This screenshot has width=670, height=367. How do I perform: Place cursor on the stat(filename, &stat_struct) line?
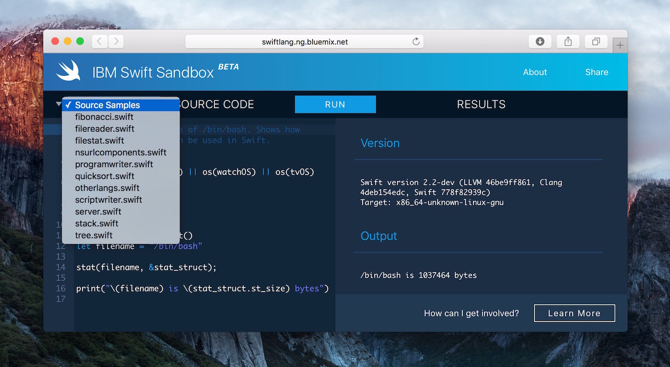tap(146, 267)
